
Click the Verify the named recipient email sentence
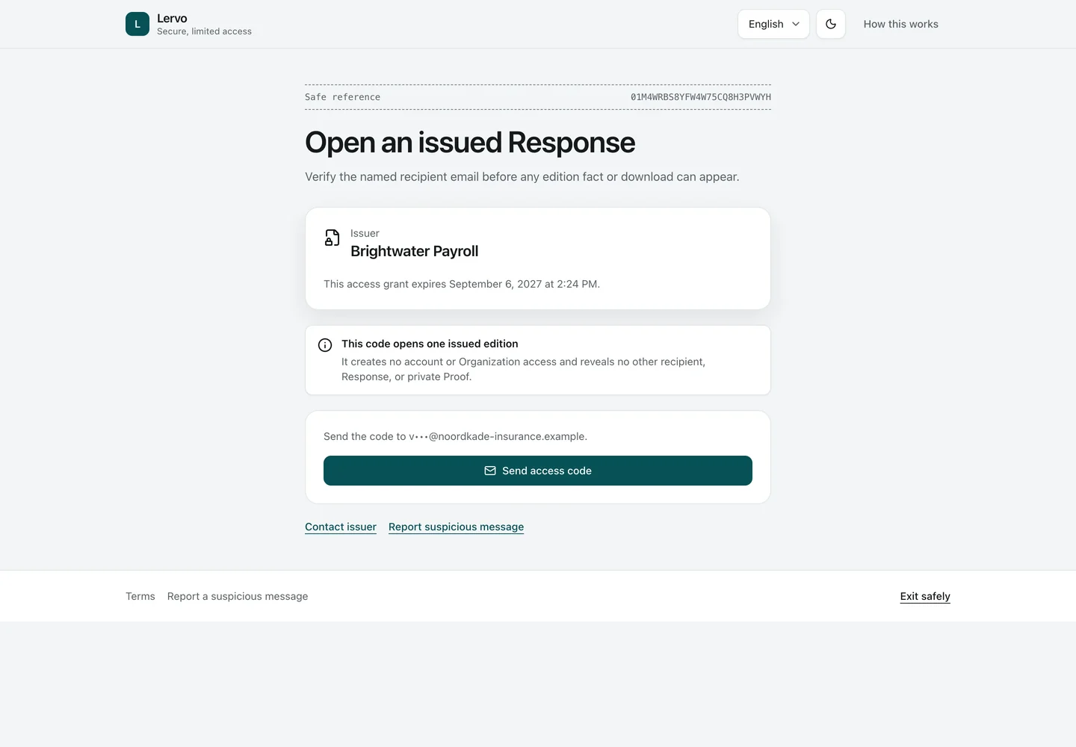click(522, 177)
